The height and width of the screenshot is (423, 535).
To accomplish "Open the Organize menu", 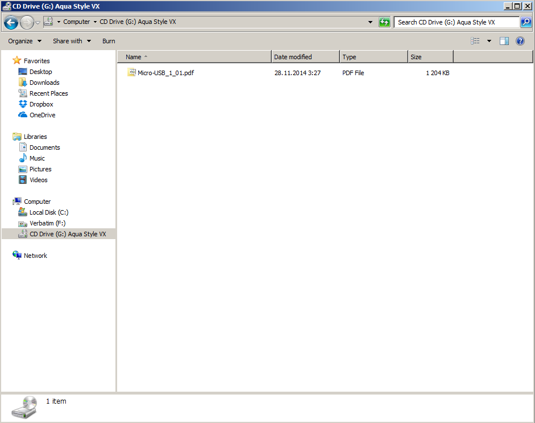I will [x=24, y=41].
